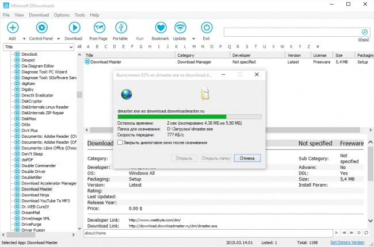Image resolution: width=374 pixels, height=247 pixels.
Task: Click the browser forward navigation icon
Action: [352, 233]
